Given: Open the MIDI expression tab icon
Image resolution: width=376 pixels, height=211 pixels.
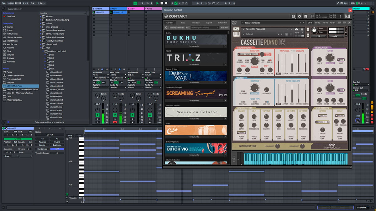Looking at the screenshot, I should 60,128.
